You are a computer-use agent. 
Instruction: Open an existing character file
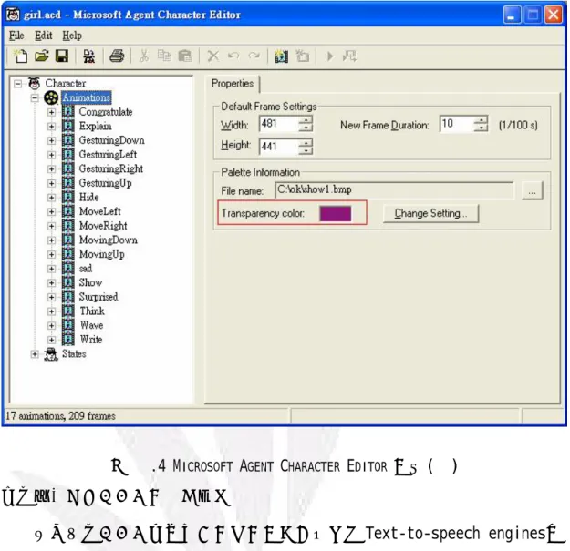point(41,56)
